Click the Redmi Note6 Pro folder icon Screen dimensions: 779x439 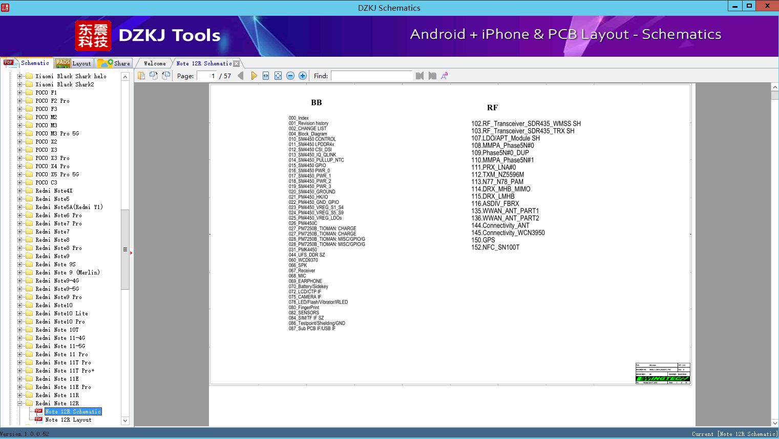29,215
